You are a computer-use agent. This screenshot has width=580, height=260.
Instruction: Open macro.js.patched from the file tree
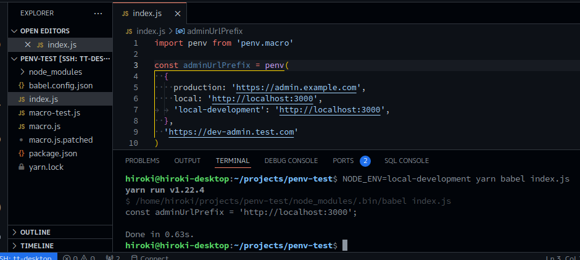[60, 140]
